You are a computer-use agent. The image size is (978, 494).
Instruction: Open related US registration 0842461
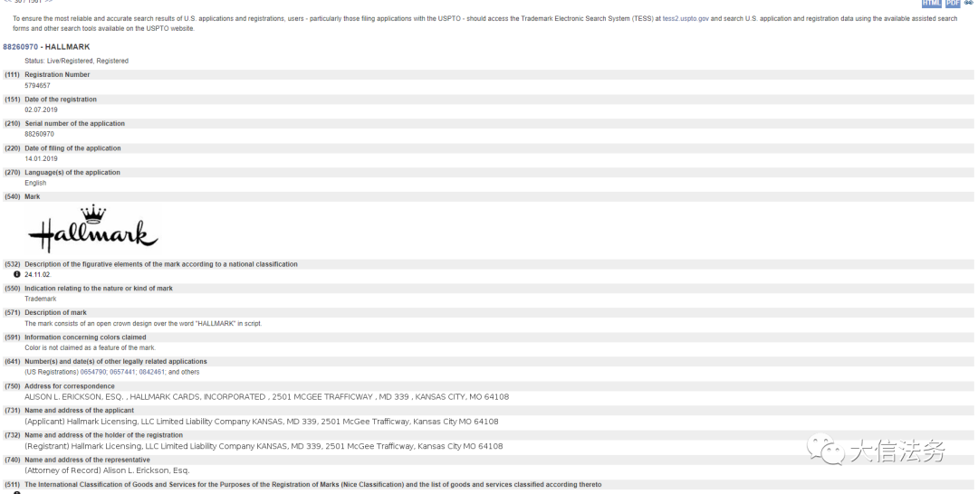(x=151, y=372)
